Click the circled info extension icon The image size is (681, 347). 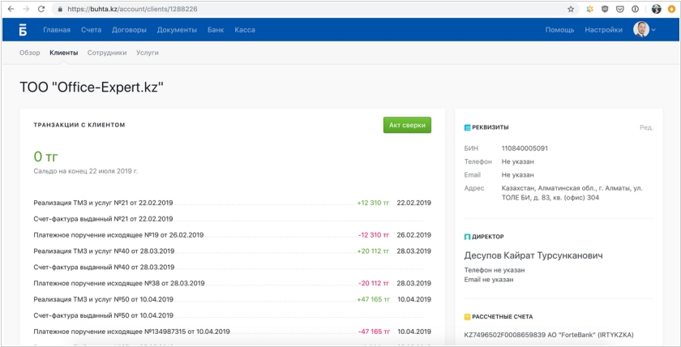click(x=636, y=9)
